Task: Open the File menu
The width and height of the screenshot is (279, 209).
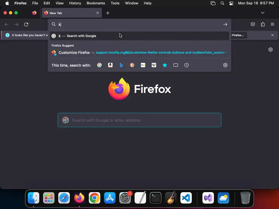Action: coord(35,3)
